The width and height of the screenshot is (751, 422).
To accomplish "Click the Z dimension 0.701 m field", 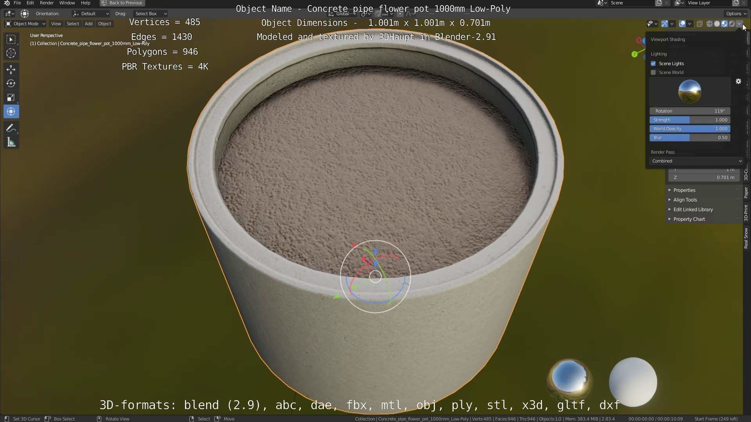I will [704, 177].
